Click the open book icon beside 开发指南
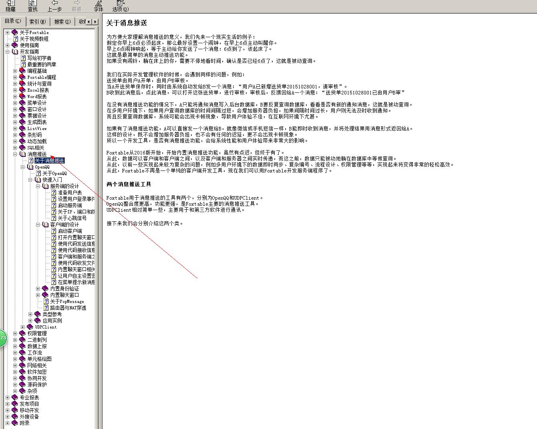 point(15,52)
